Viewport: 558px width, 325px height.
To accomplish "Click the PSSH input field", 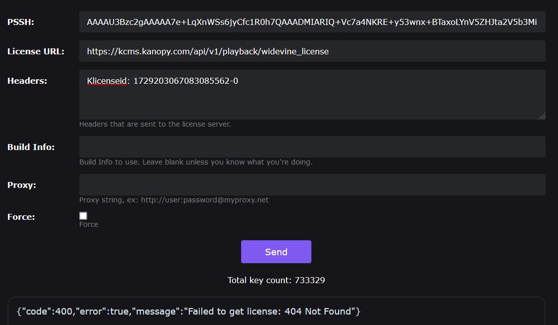I will [x=312, y=22].
